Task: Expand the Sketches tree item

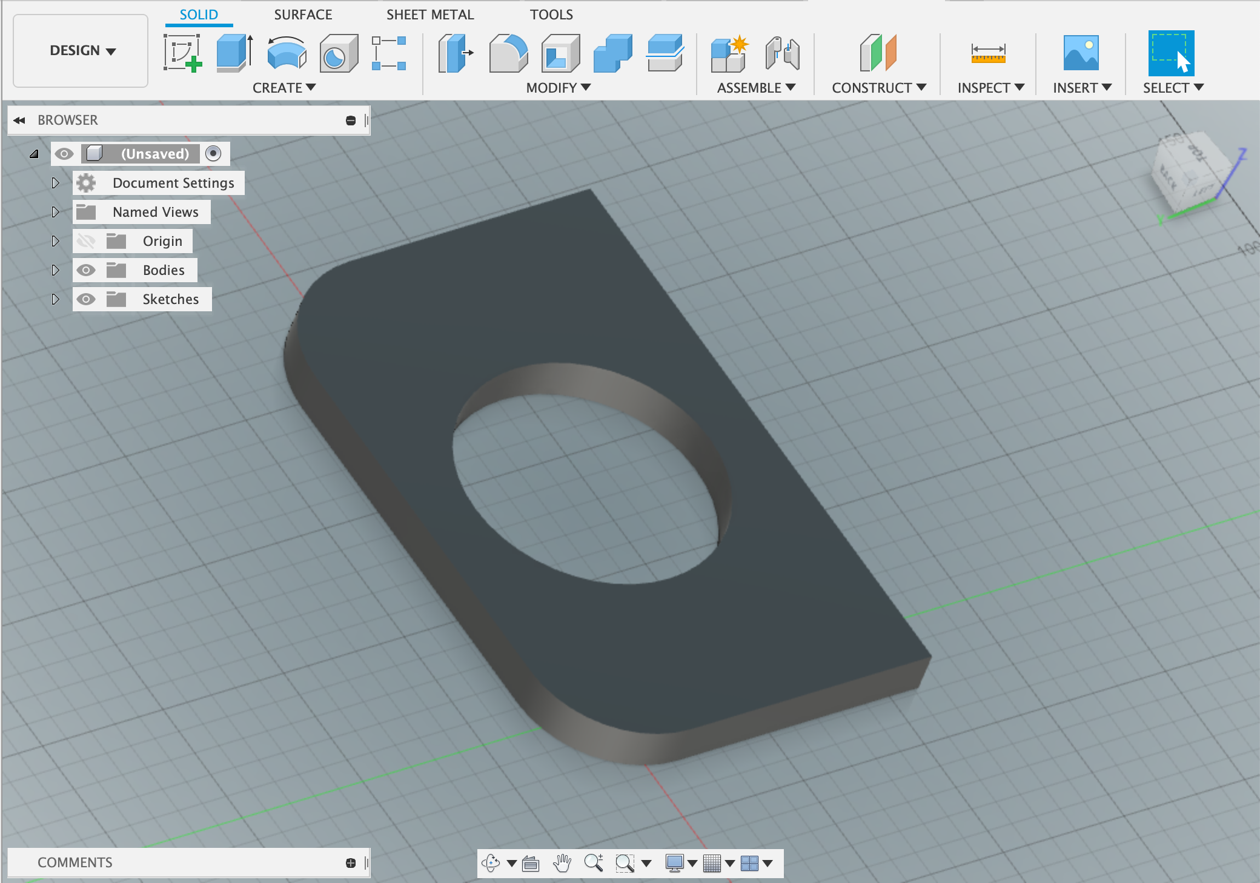Action: 55,299
